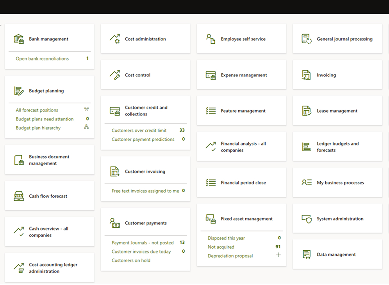
Task: Open the Data management workspace icon
Action: 307,254
